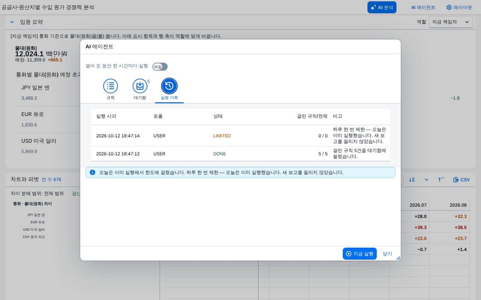Open AI 에이전트 from the top bar
Image resolution: width=481 pixels, height=300 pixels.
[423, 7]
